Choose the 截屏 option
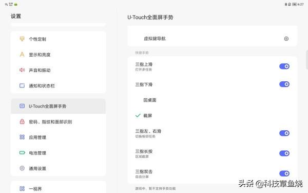The image size is (308, 193). click(212, 116)
